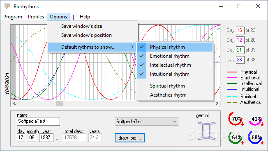
Task: Click the scrollbar left arrow under chart
Action: tap(14, 104)
